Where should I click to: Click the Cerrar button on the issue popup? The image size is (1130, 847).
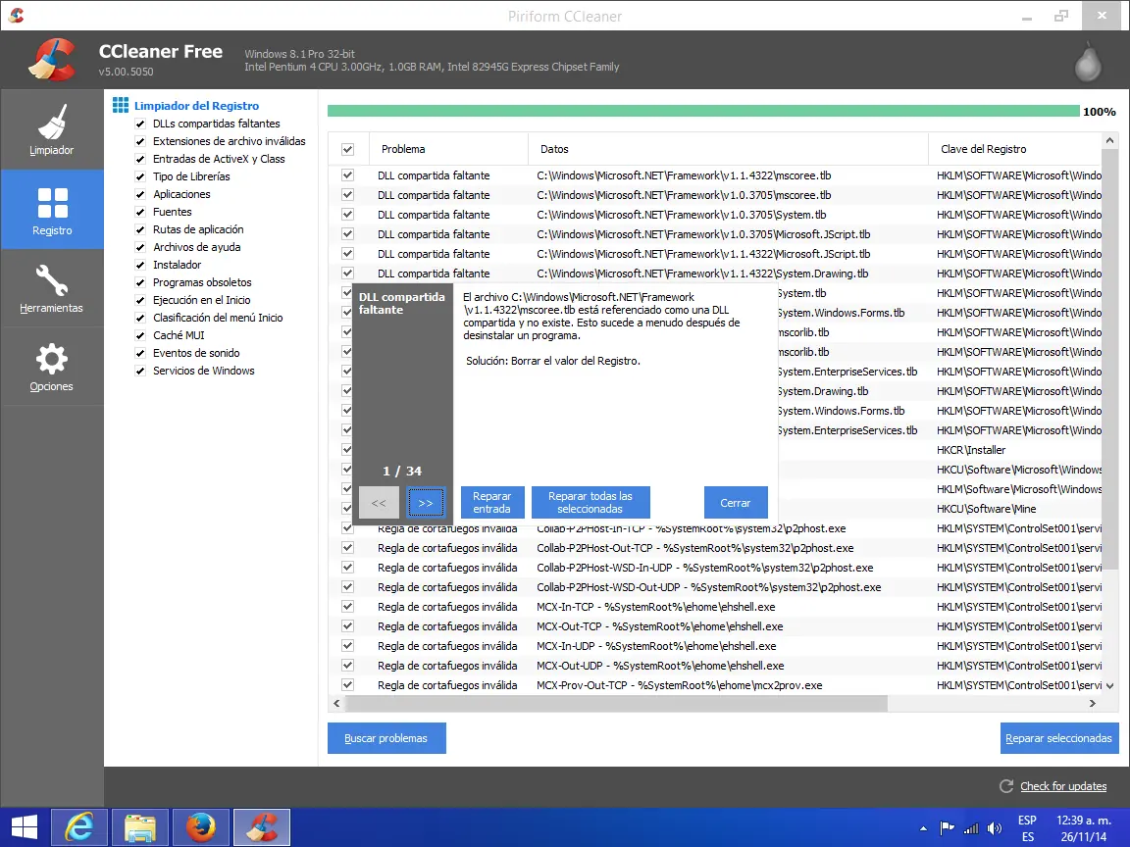(736, 502)
